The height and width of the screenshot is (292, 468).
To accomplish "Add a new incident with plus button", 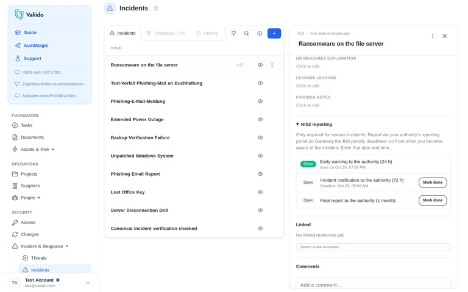I will click(x=274, y=33).
